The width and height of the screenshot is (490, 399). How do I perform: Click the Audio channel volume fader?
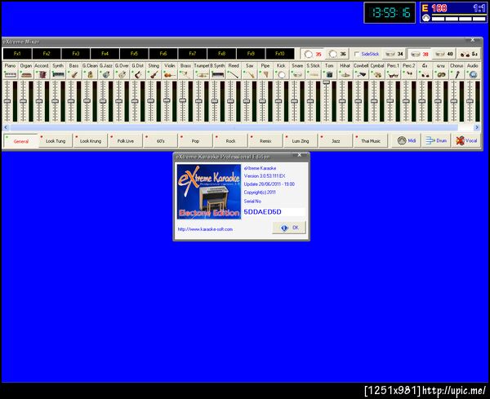[x=470, y=101]
